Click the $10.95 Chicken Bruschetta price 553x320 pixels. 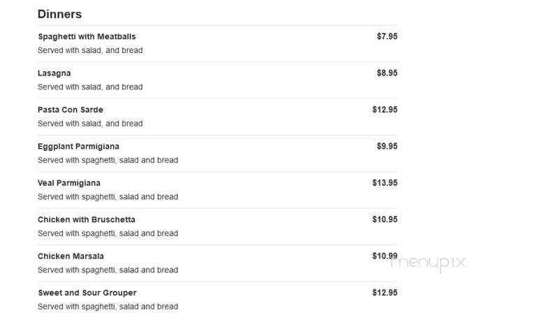point(385,219)
